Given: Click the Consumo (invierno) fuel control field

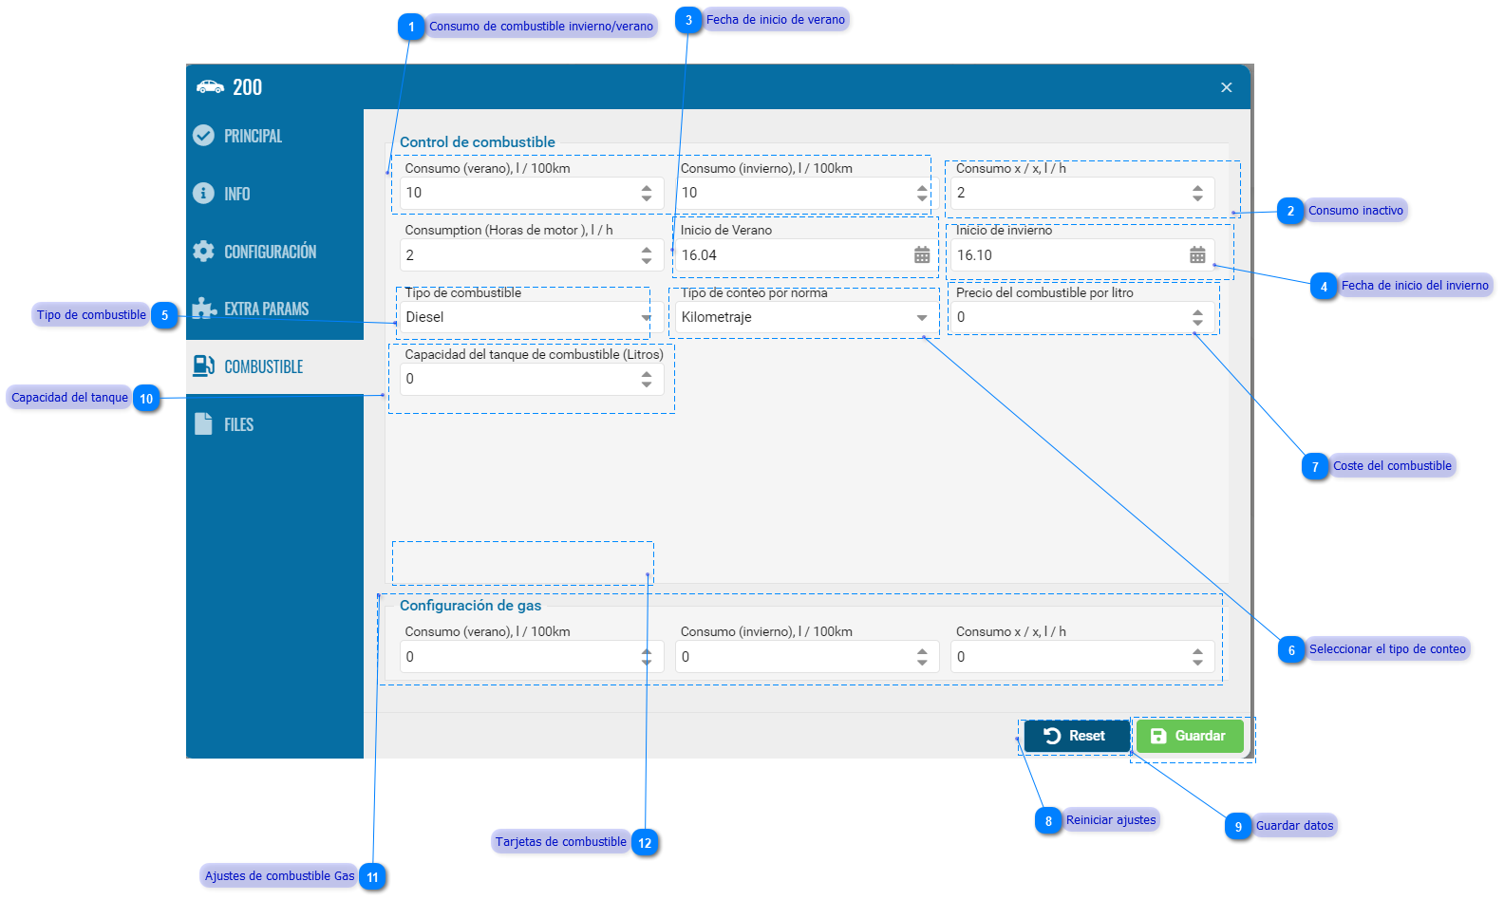Looking at the screenshot, I should point(807,193).
